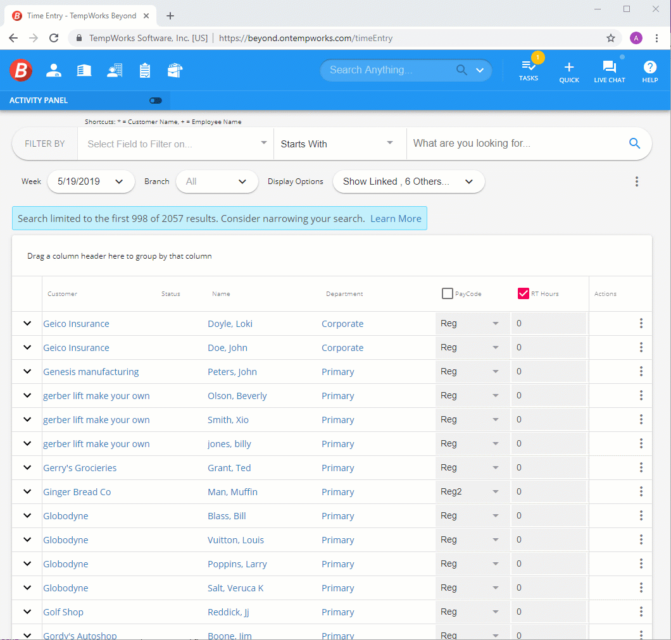
Task: Start a Live Chat
Action: 610,72
